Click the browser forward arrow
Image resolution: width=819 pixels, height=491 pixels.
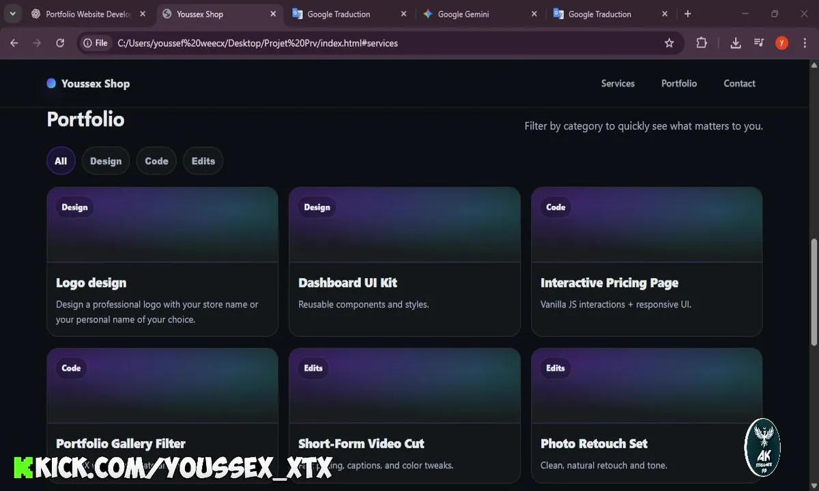37,43
